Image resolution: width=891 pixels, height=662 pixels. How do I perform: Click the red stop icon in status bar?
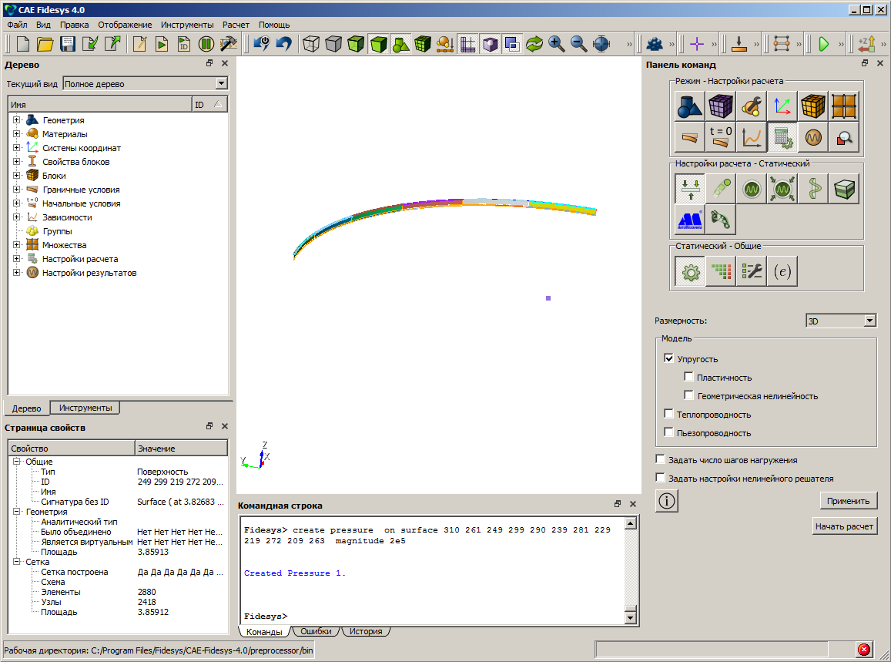pos(864,650)
